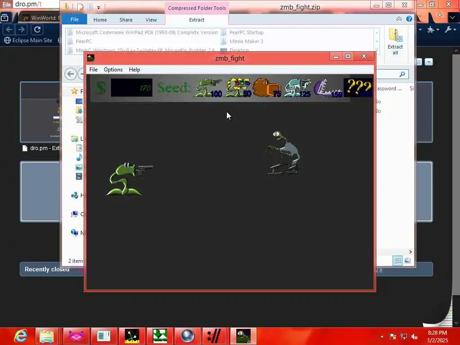Image resolution: width=460 pixels, height=345 pixels.
Task: Switch to zmb_fight zombie taskbar icon
Action: (243, 336)
